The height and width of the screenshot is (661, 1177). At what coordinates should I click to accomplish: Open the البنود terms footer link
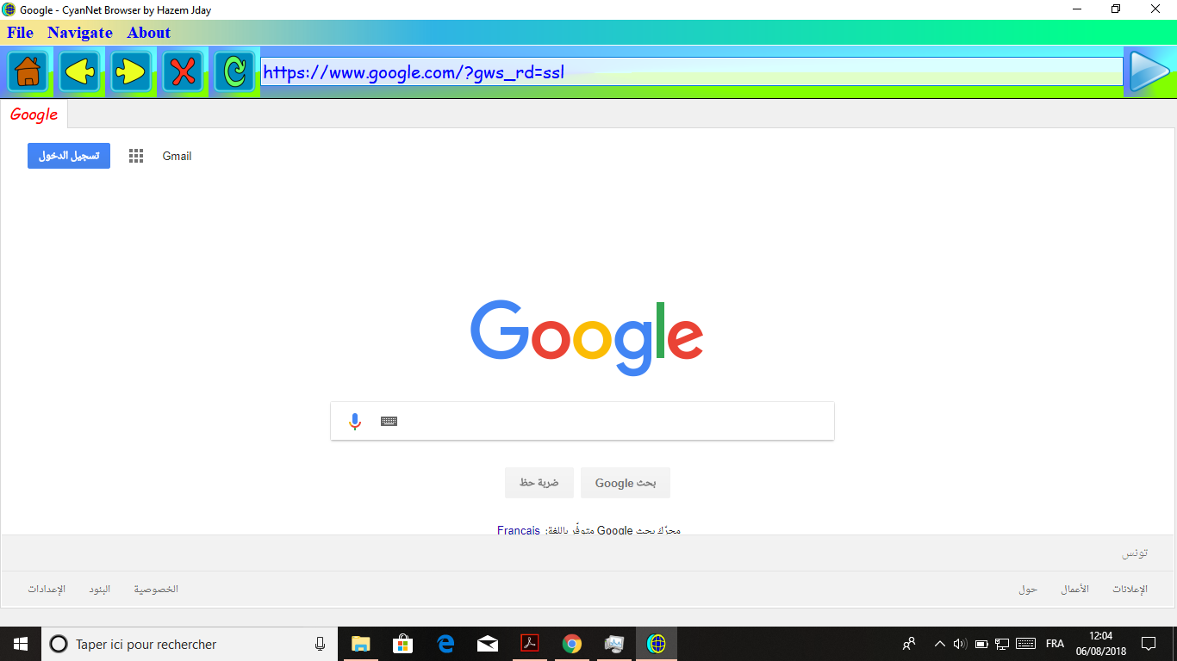(x=100, y=590)
